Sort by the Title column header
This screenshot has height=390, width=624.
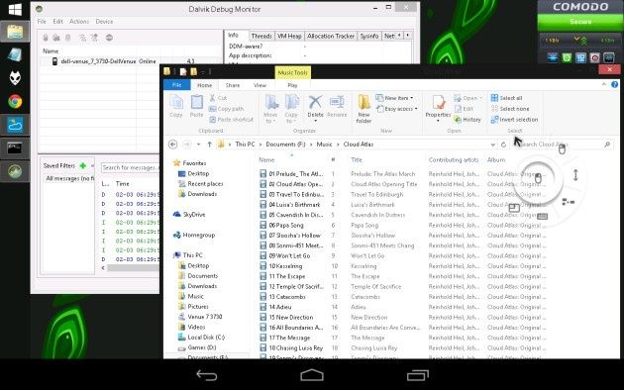(x=357, y=159)
